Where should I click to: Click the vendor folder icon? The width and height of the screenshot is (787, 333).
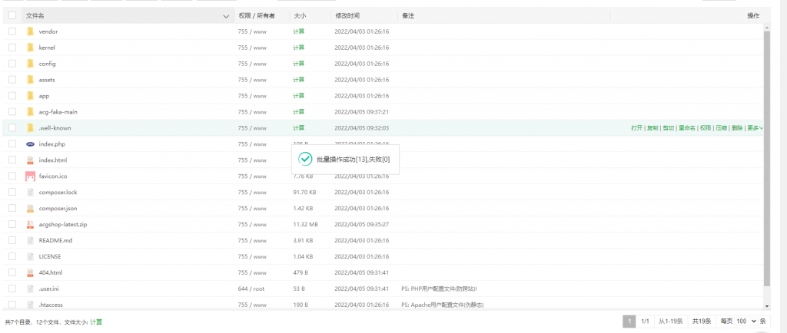[x=30, y=31]
